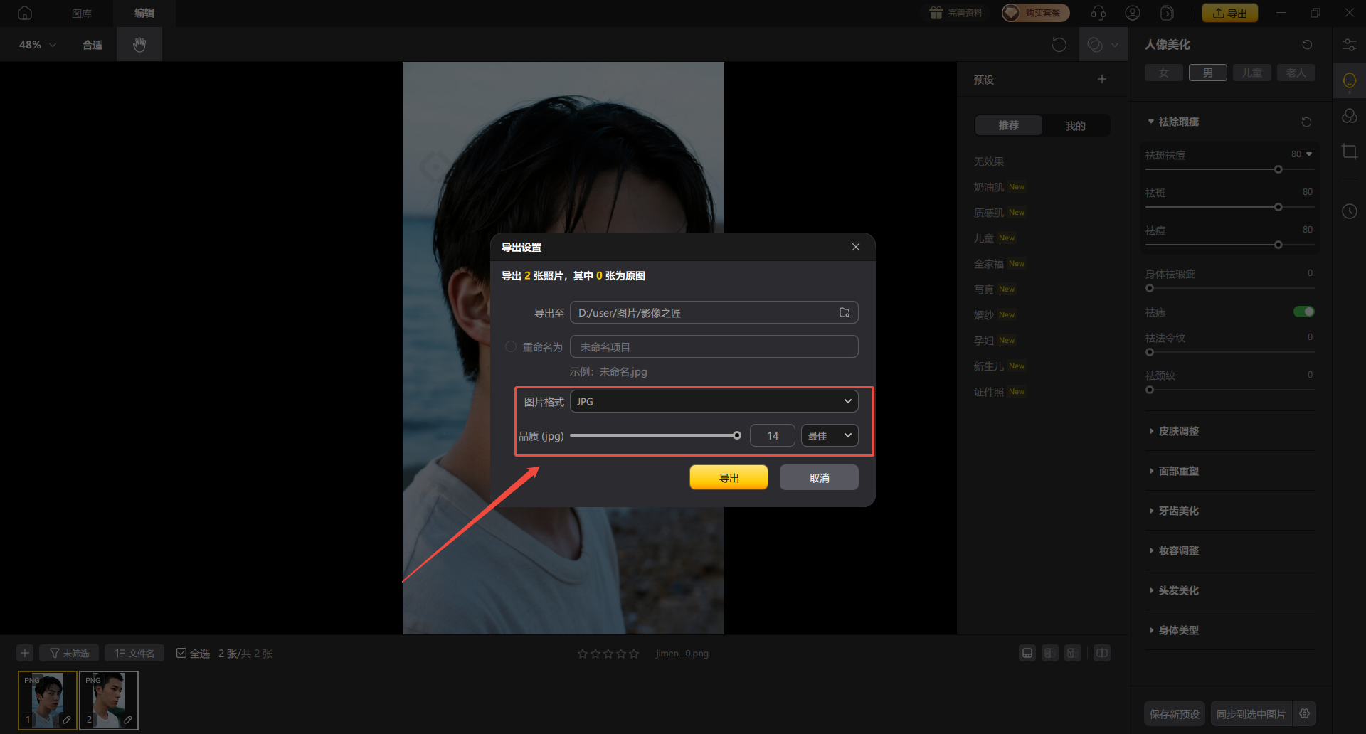Click the add preset plus icon
The image size is (1366, 734).
pyautogui.click(x=1101, y=80)
